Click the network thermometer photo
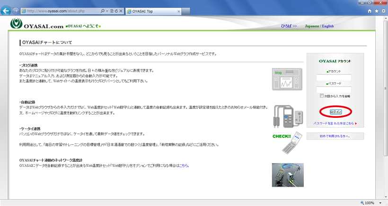 288,175
